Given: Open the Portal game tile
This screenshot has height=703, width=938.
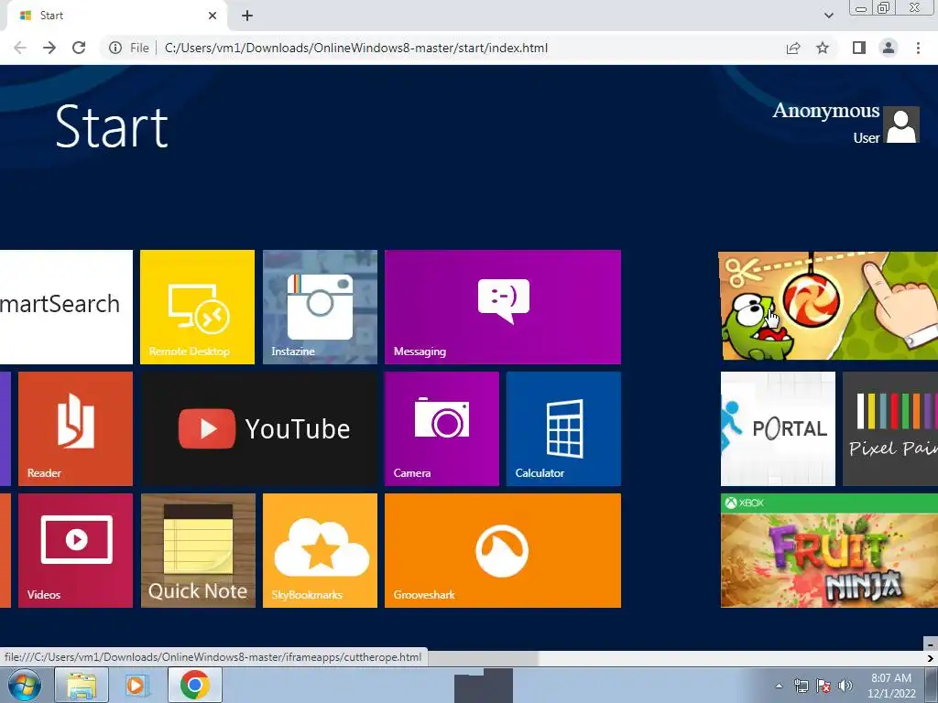Looking at the screenshot, I should click(x=778, y=428).
